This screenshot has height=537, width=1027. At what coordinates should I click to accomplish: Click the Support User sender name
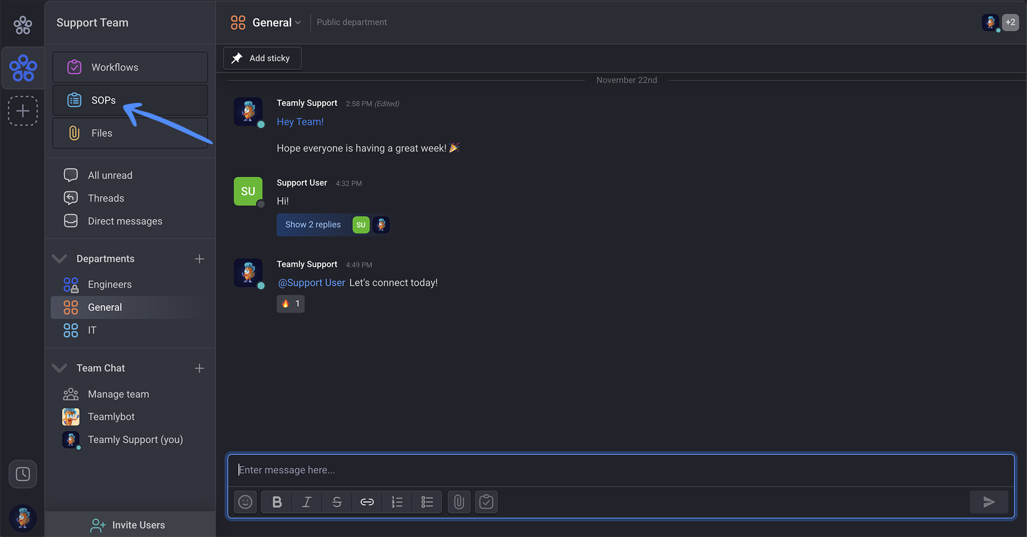pyautogui.click(x=302, y=183)
